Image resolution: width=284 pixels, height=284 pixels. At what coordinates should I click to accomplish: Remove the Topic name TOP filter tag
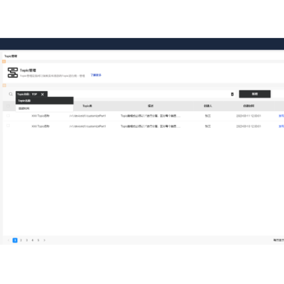[43, 94]
